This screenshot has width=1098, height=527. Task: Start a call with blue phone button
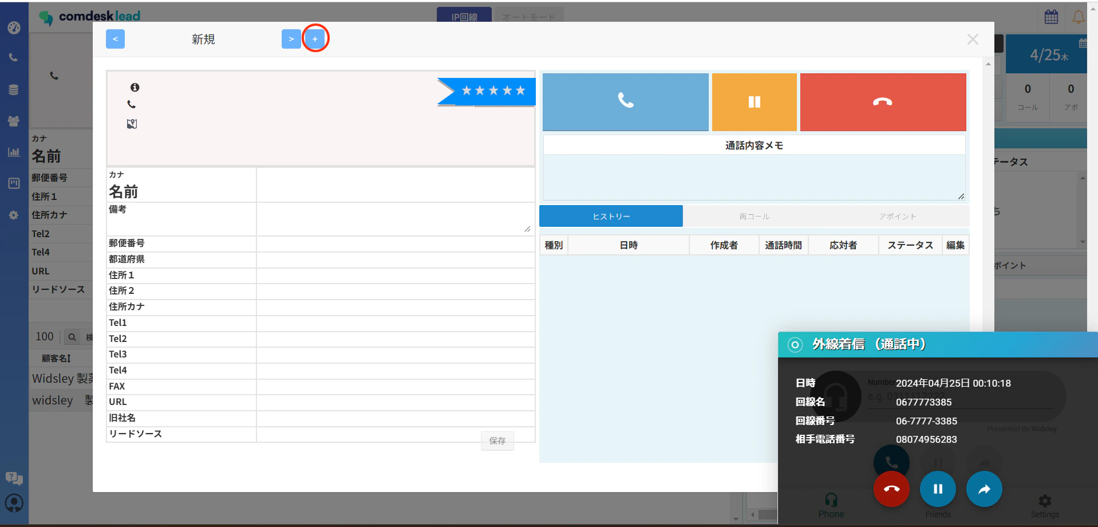(625, 101)
